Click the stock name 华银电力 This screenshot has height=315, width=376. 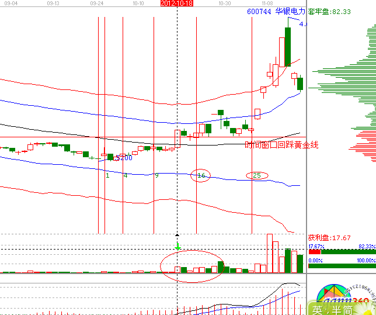click(291, 11)
